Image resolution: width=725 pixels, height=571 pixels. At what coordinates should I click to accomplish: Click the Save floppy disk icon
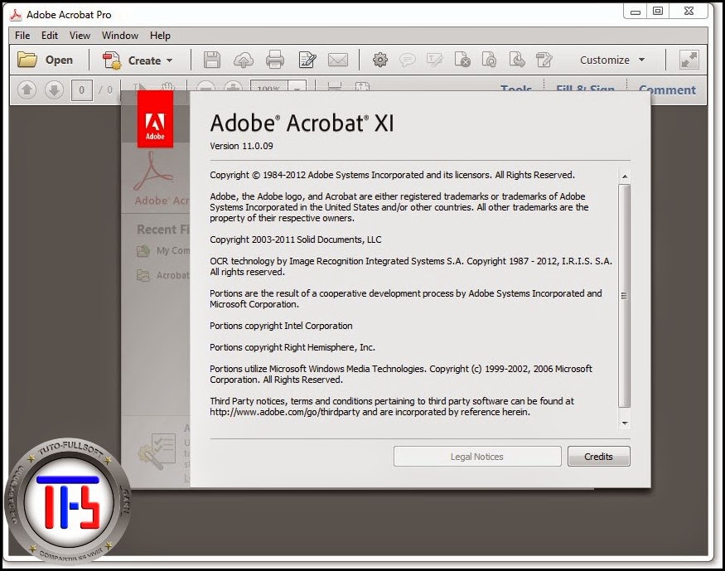(212, 60)
